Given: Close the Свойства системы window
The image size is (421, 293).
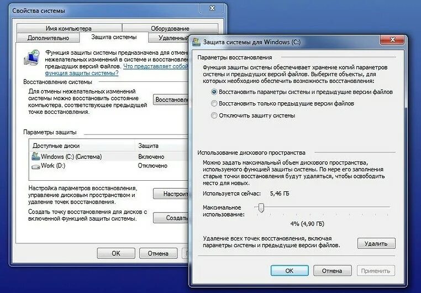Looking at the screenshot, I should point(212,8).
